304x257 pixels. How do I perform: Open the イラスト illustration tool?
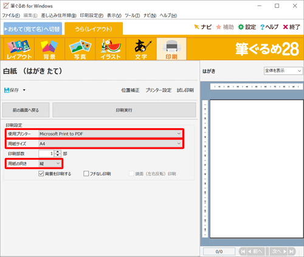coord(111,49)
